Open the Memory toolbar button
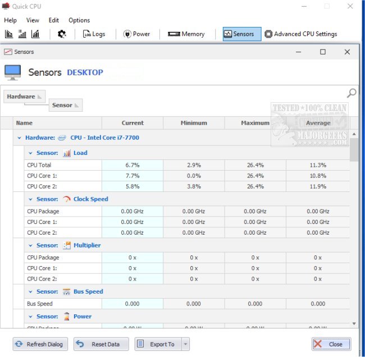The width and height of the screenshot is (365, 357). pos(186,34)
